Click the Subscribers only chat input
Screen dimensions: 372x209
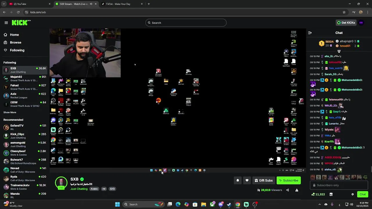pos(339,185)
